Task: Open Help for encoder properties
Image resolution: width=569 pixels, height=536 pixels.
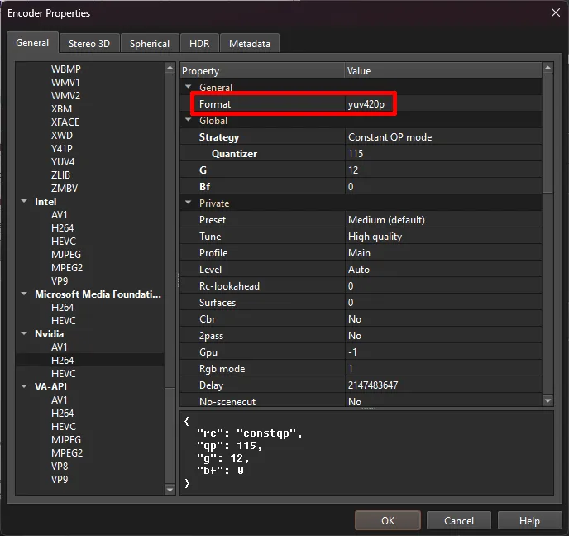Action: [529, 520]
